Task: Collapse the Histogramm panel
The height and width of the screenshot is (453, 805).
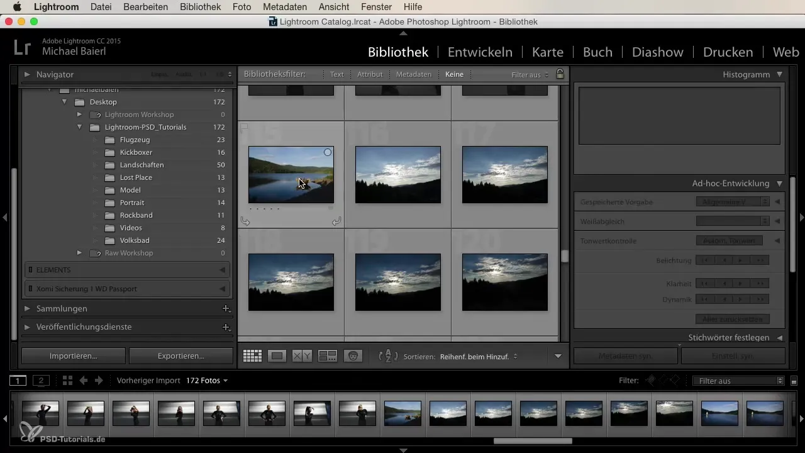Action: [x=779, y=74]
